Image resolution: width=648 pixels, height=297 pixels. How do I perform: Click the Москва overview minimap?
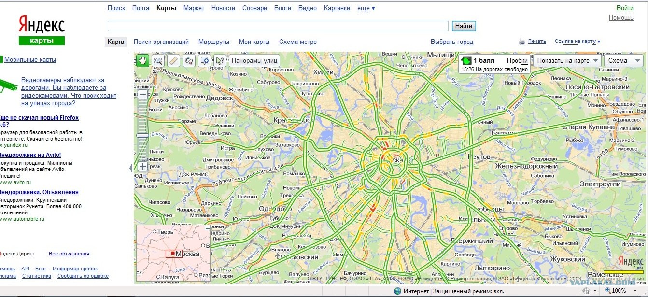(x=173, y=253)
